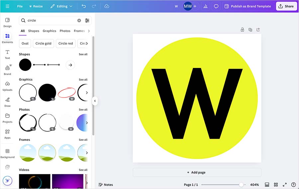Open the Elements sidebar panel
Viewport: 299px width, 189px height.
pos(7,38)
